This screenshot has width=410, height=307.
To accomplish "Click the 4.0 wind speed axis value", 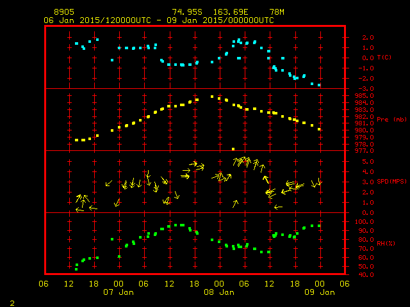I will (368, 172).
